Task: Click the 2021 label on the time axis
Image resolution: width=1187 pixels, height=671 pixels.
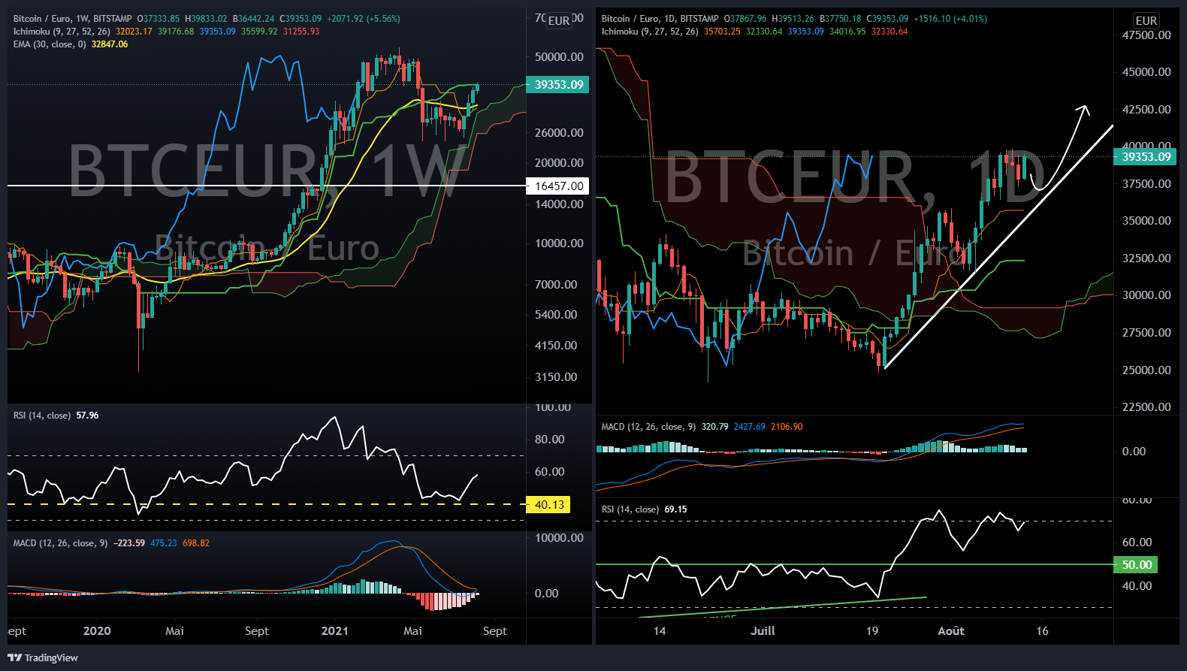Action: 334,631
